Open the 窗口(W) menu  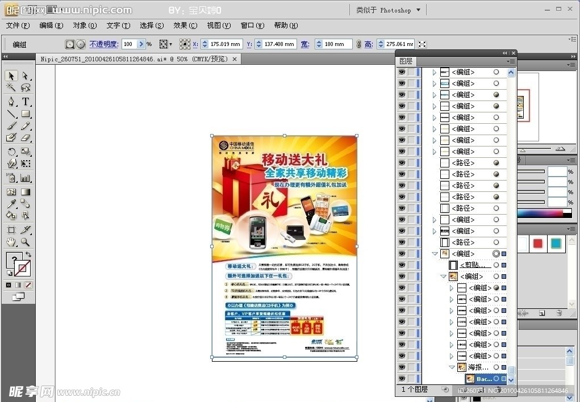pos(252,26)
